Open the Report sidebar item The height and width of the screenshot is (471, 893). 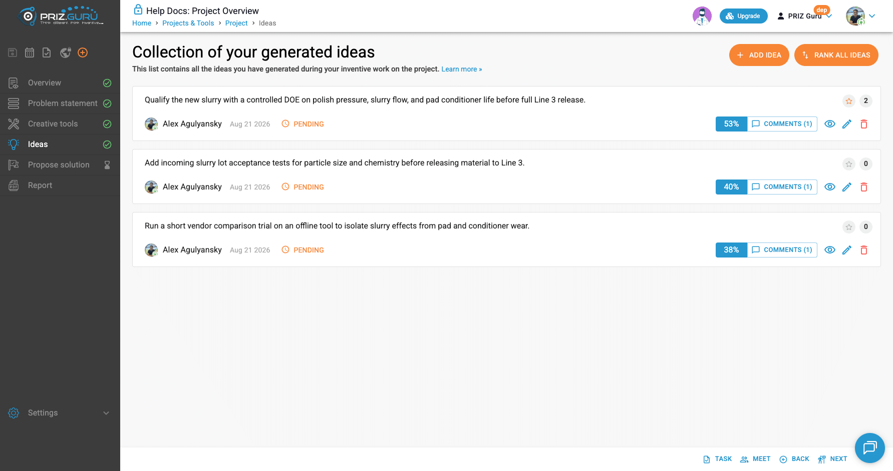[60, 185]
